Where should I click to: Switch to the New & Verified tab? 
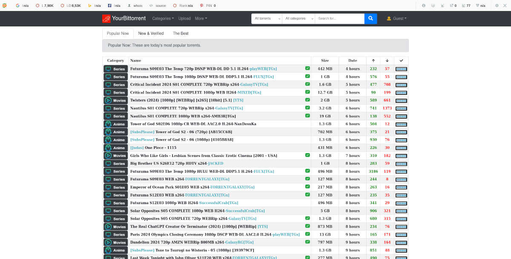click(x=151, y=34)
